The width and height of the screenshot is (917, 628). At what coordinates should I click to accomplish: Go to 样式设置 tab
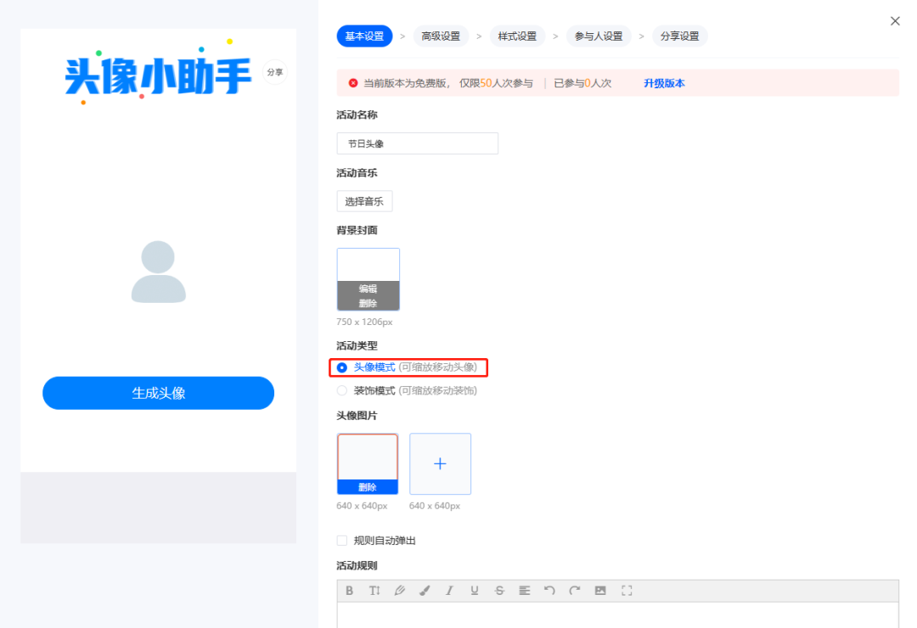point(518,36)
